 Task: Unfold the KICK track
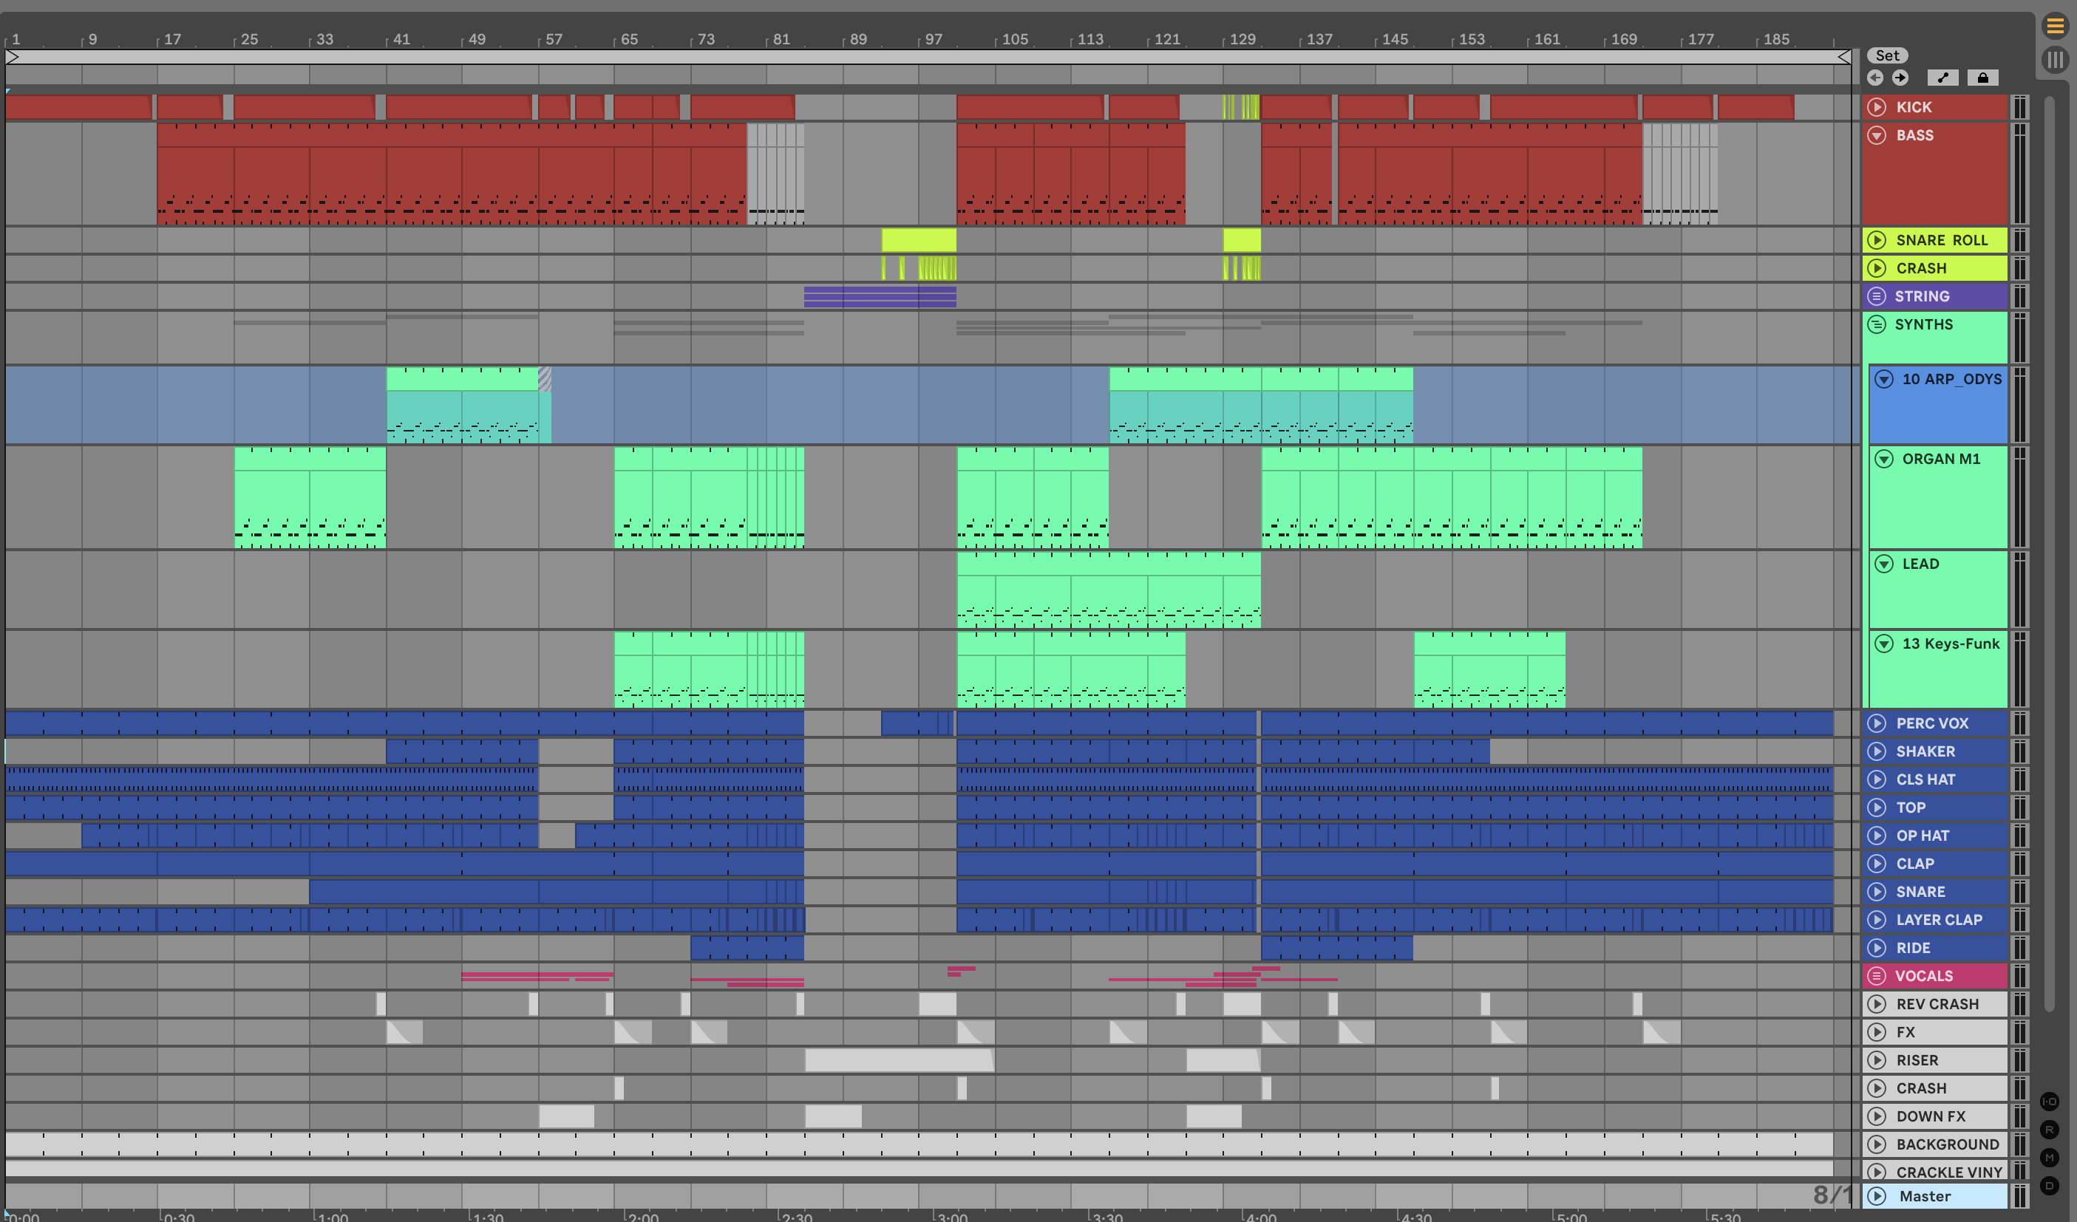[x=1877, y=107]
